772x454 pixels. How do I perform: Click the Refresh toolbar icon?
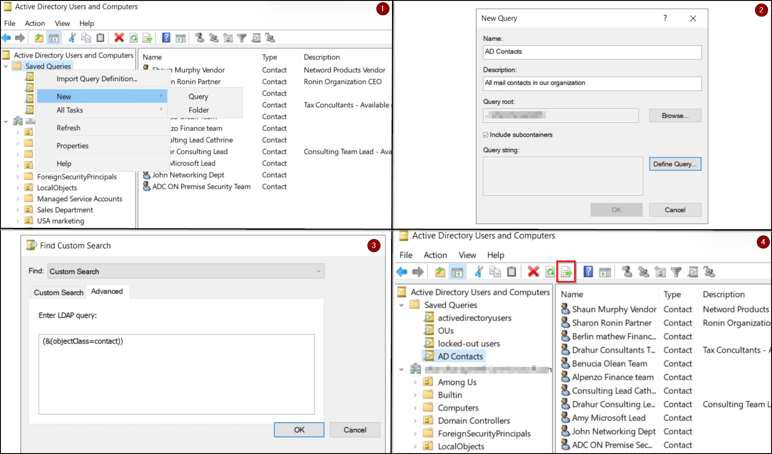pyautogui.click(x=134, y=38)
